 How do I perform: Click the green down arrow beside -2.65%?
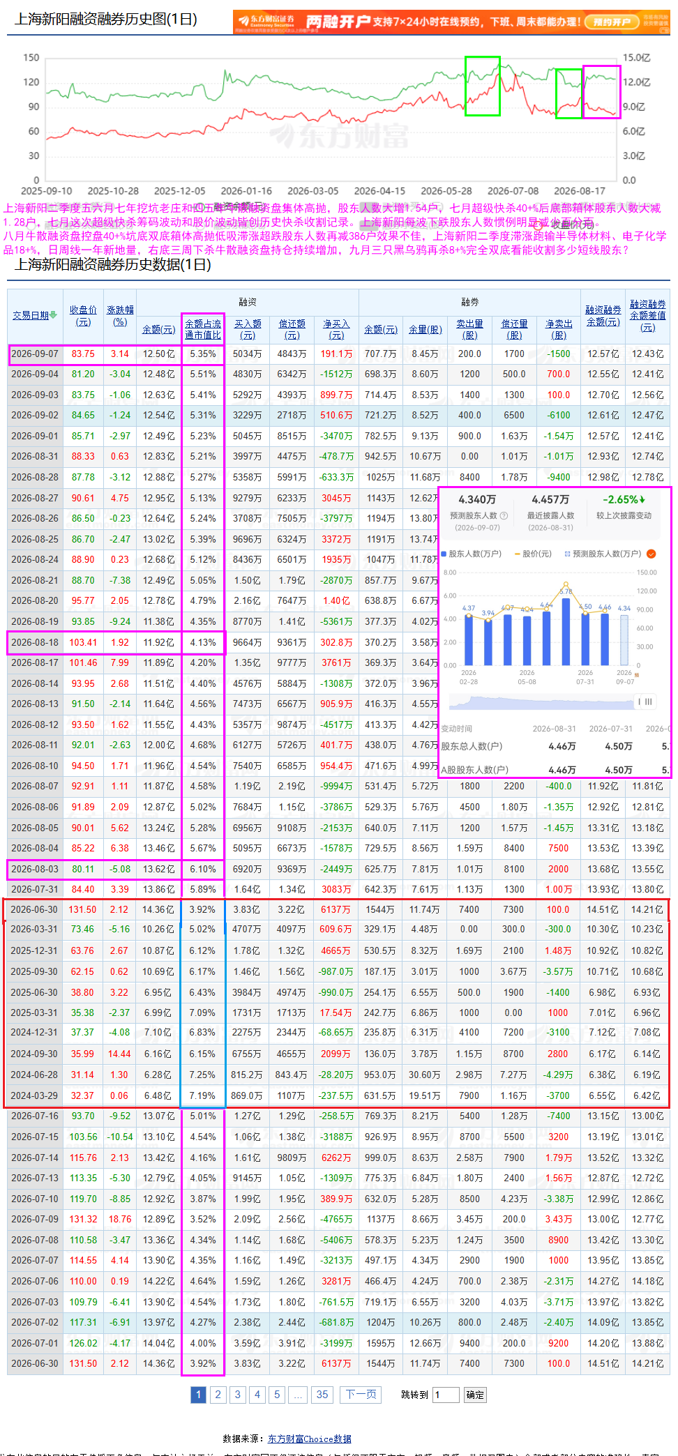[642, 499]
